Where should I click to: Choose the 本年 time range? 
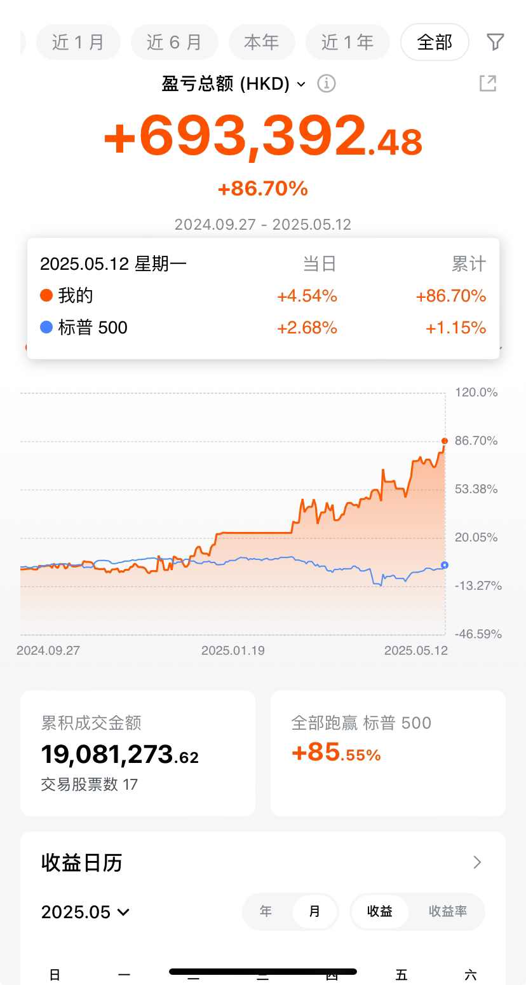coord(262,42)
